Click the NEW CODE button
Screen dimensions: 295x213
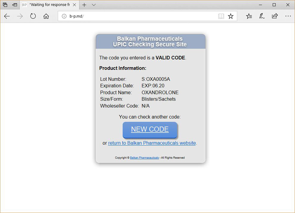pyautogui.click(x=150, y=130)
